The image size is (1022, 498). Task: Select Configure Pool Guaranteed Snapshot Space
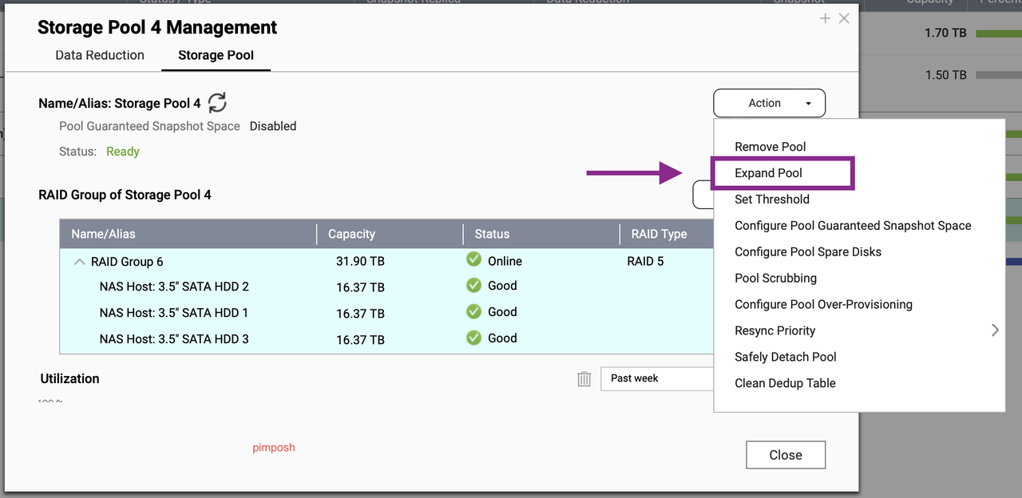853,226
